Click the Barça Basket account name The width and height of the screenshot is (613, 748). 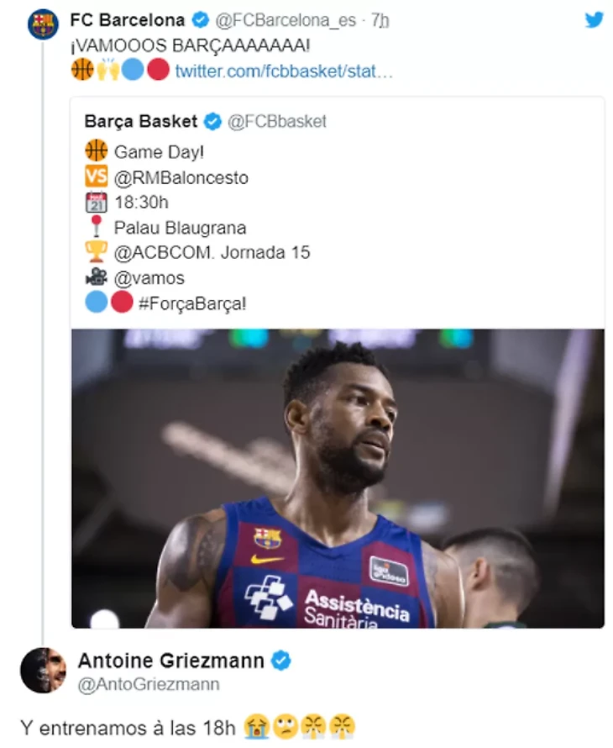coord(141,122)
